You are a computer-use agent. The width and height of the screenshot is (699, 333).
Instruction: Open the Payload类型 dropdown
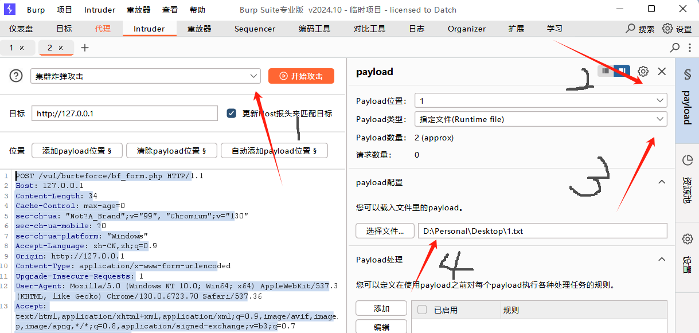coord(541,119)
